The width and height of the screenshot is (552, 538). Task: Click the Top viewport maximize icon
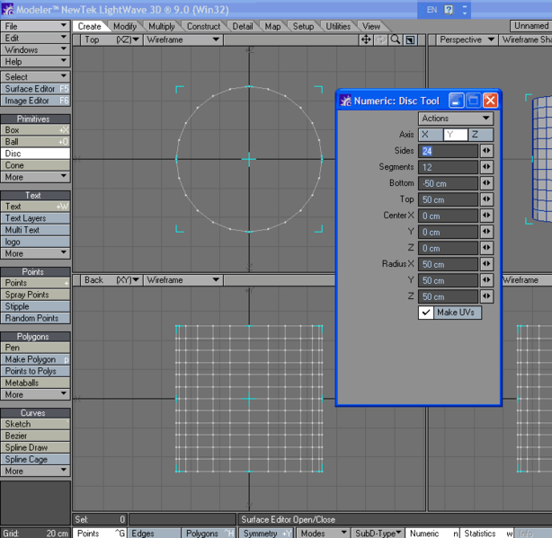410,40
